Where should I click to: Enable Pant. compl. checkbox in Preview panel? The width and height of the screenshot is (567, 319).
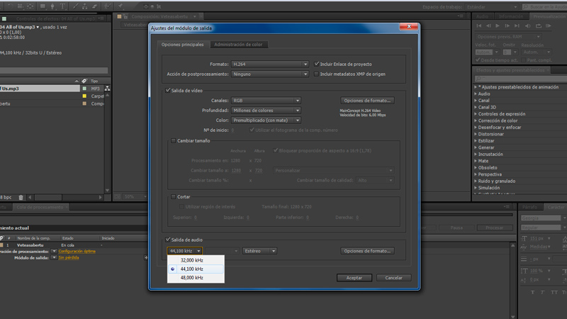pyautogui.click(x=523, y=60)
